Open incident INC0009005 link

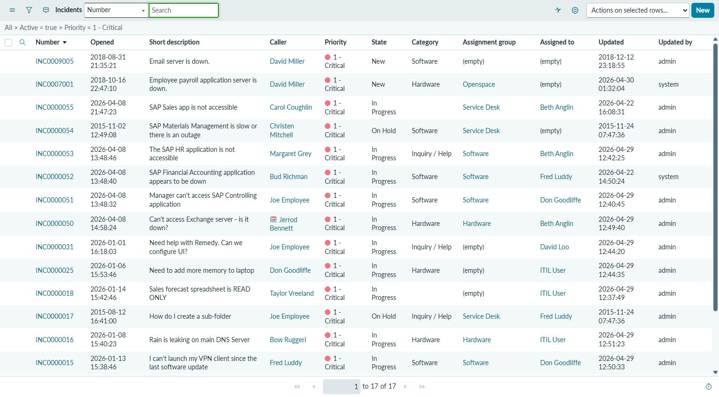point(54,61)
